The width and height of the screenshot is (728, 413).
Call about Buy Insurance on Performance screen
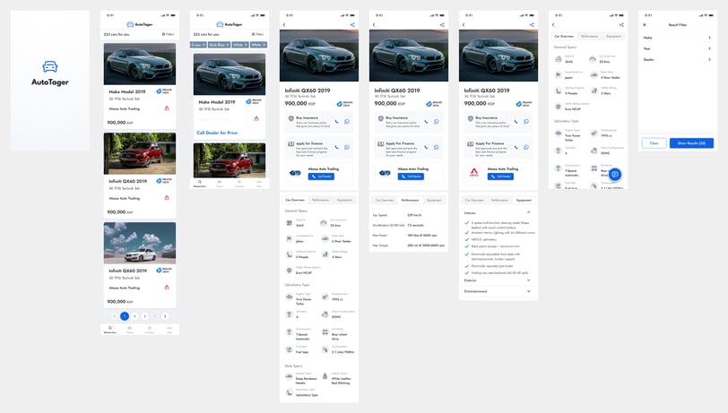[426, 122]
